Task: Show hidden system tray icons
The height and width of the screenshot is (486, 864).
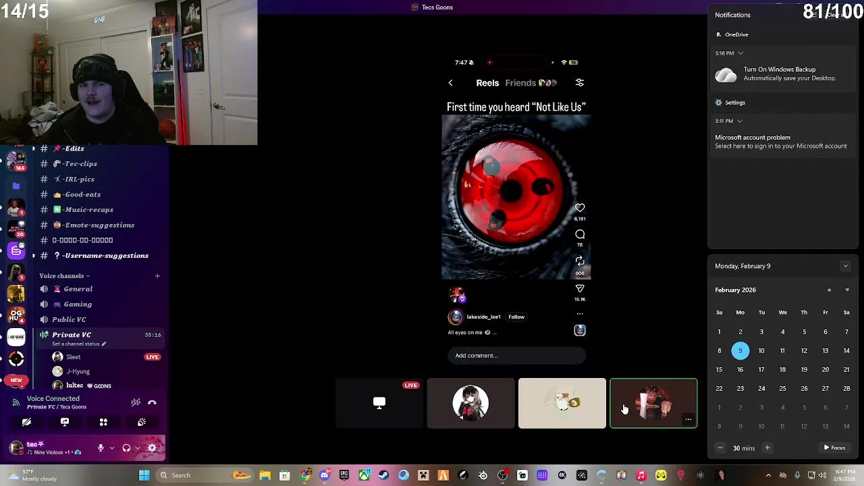Action: pyautogui.click(x=768, y=475)
